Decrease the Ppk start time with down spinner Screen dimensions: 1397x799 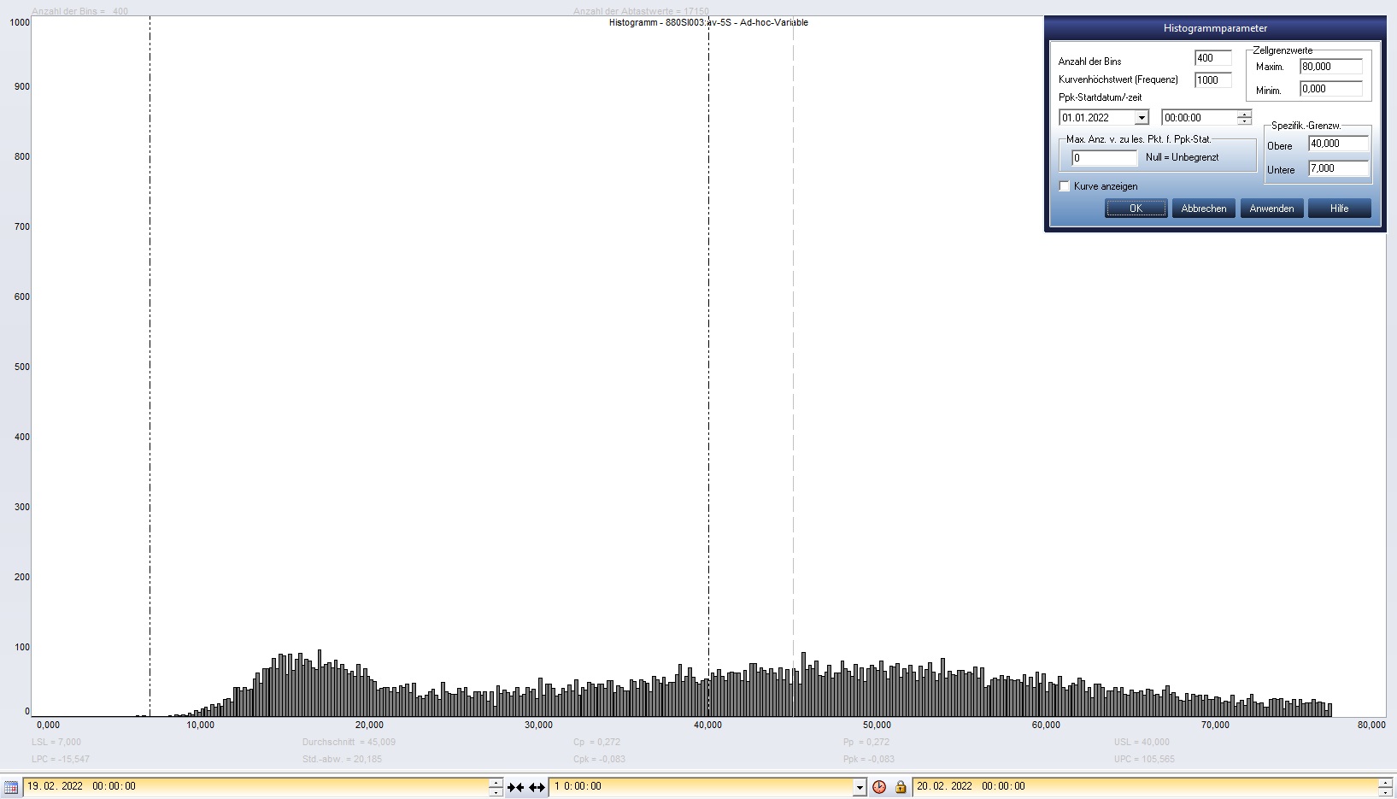pyautogui.click(x=1245, y=121)
